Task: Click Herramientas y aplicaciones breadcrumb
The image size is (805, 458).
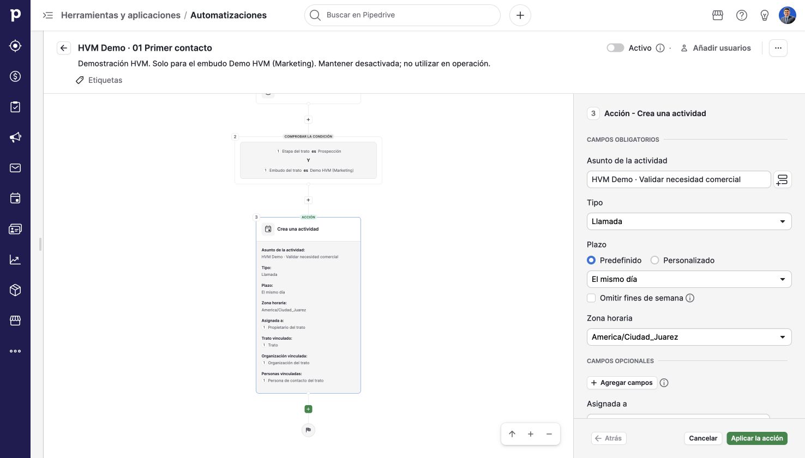Action: 121,15
